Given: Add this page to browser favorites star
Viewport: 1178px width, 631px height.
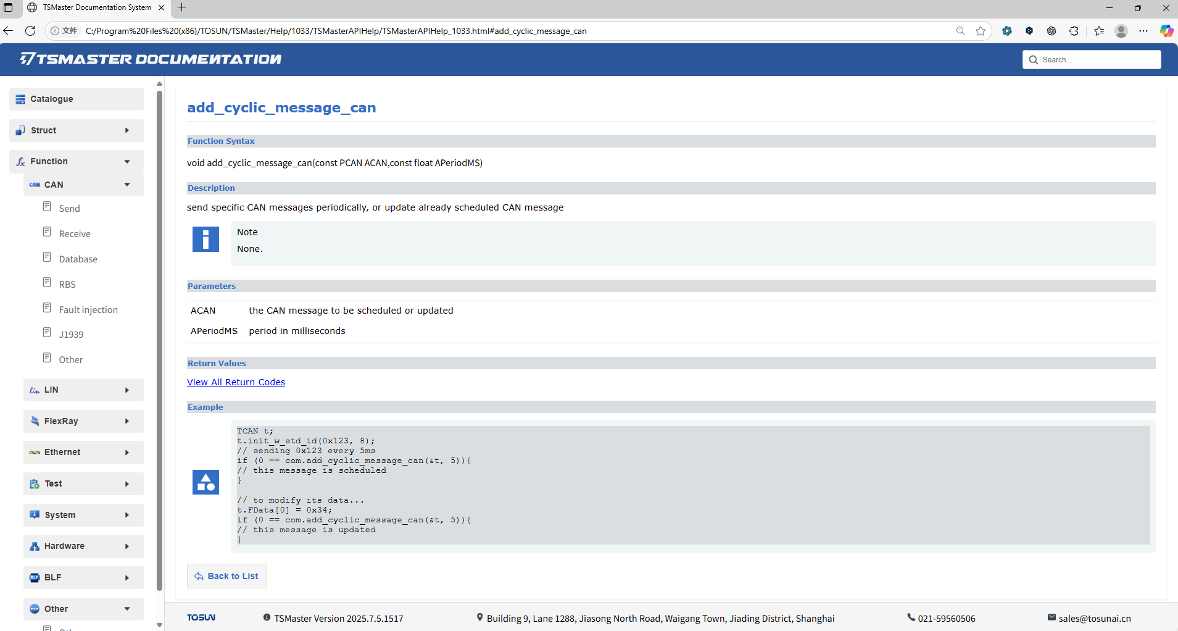Looking at the screenshot, I should [x=981, y=31].
